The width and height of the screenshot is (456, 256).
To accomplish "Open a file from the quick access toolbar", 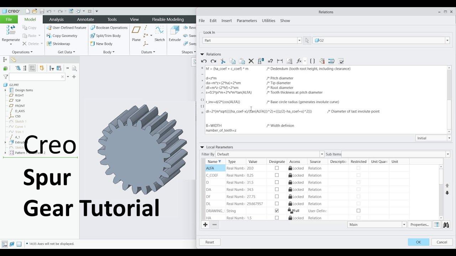I will (35, 11).
